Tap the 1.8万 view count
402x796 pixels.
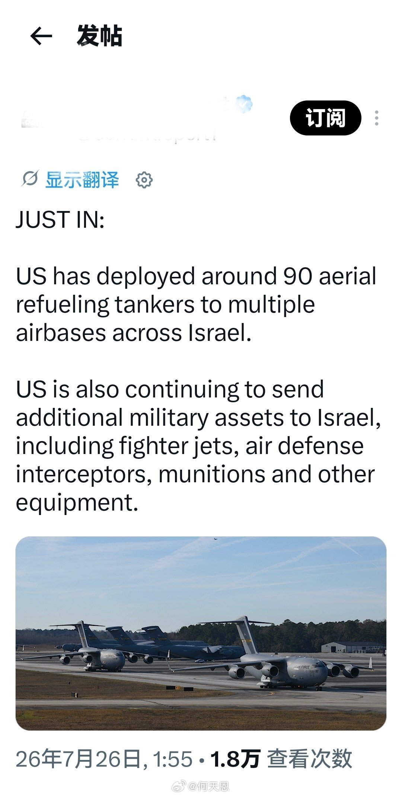235,759
